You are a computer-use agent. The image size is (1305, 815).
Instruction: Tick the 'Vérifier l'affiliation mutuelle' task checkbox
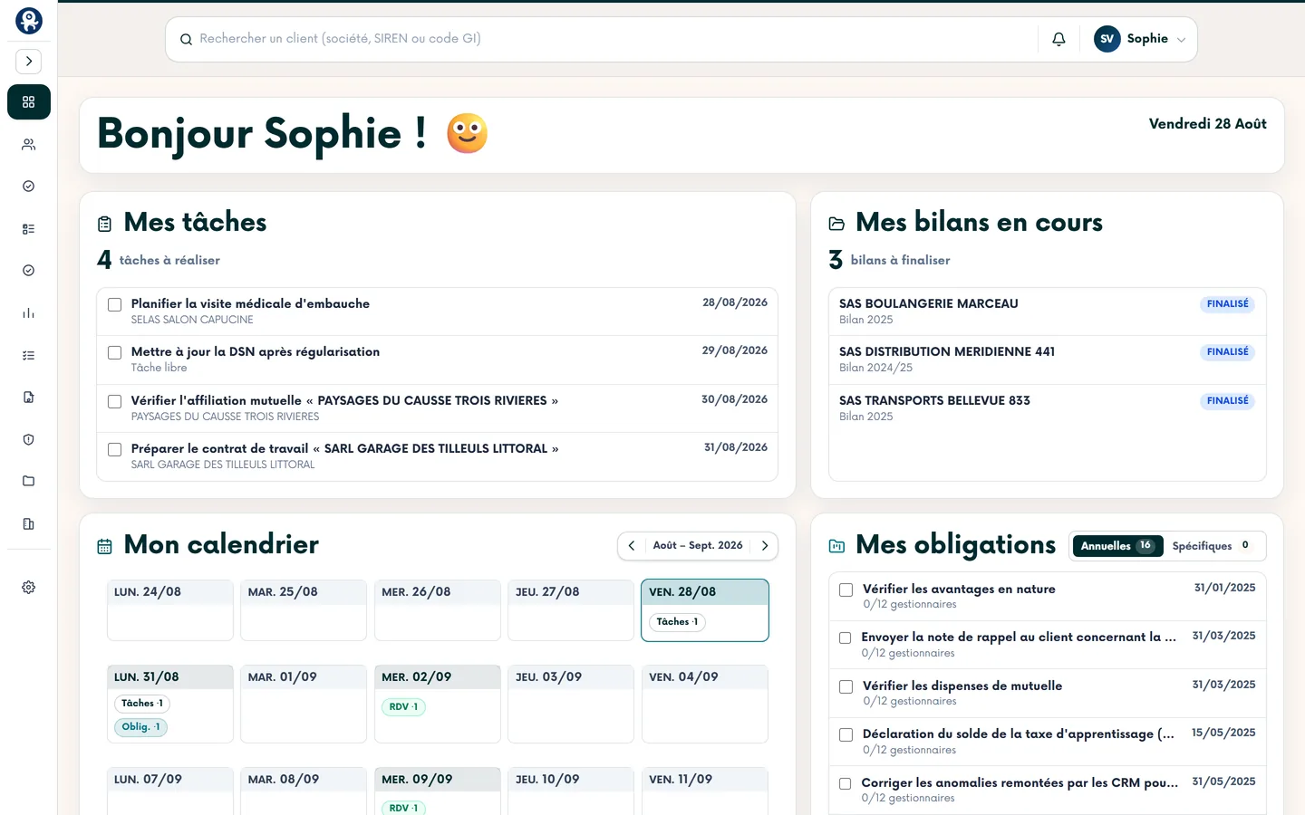[x=115, y=401]
